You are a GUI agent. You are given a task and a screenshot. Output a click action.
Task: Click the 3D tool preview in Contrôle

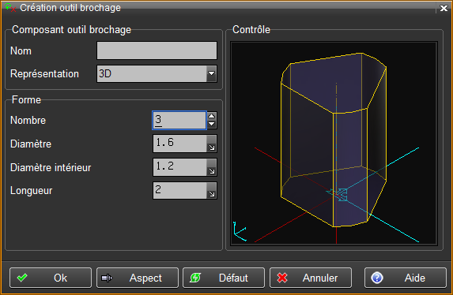pos(334,144)
